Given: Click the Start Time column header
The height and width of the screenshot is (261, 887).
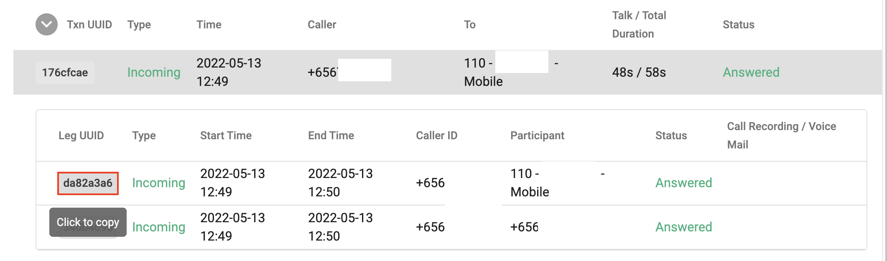Looking at the screenshot, I should (226, 136).
